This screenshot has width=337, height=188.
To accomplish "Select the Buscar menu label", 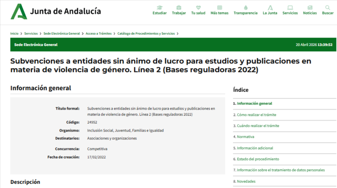I will pos(328,13).
